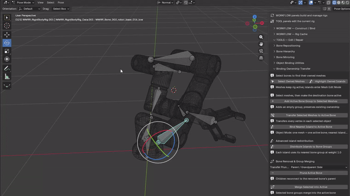Image resolution: width=350 pixels, height=196 pixels.
Task: Click Add Active Bone Group to Selected Meshes
Action: [309, 101]
